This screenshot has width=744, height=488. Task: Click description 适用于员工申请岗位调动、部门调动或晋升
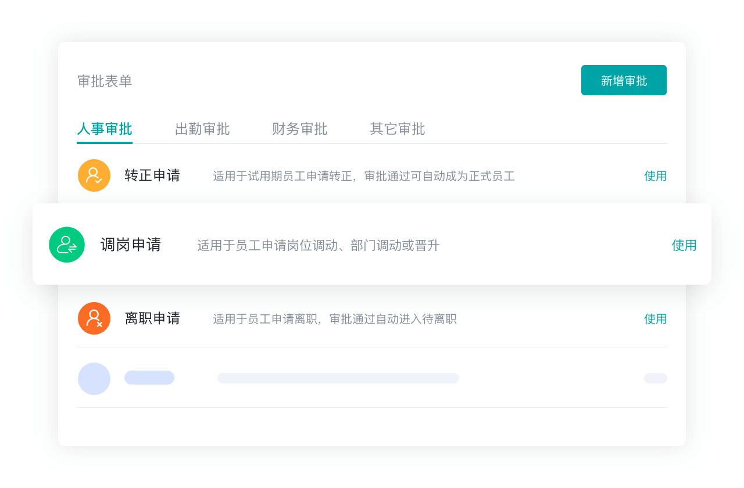[319, 246]
